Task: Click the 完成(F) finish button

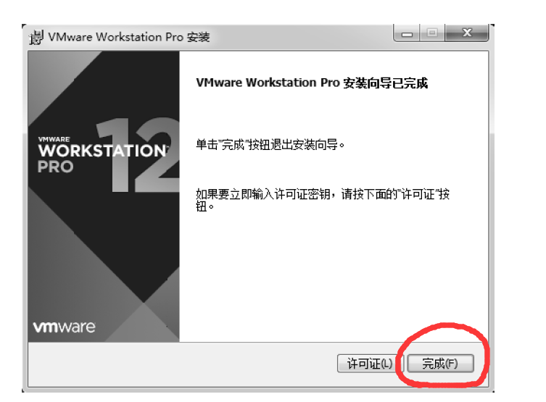Action: [x=440, y=364]
